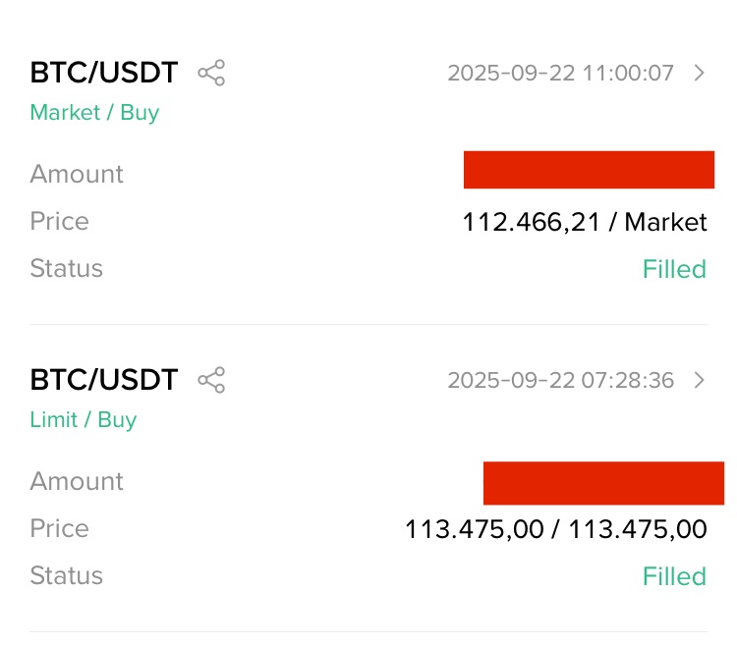Tap Filled status of the market order
This screenshot has width=737, height=645.
[674, 269]
